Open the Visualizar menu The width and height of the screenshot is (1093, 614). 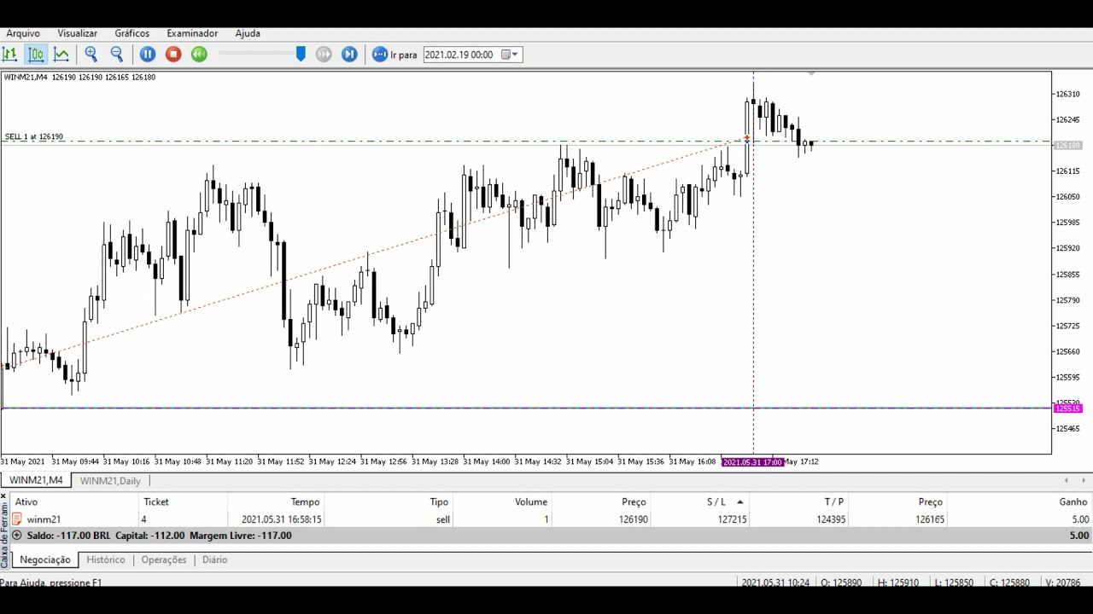click(x=78, y=33)
